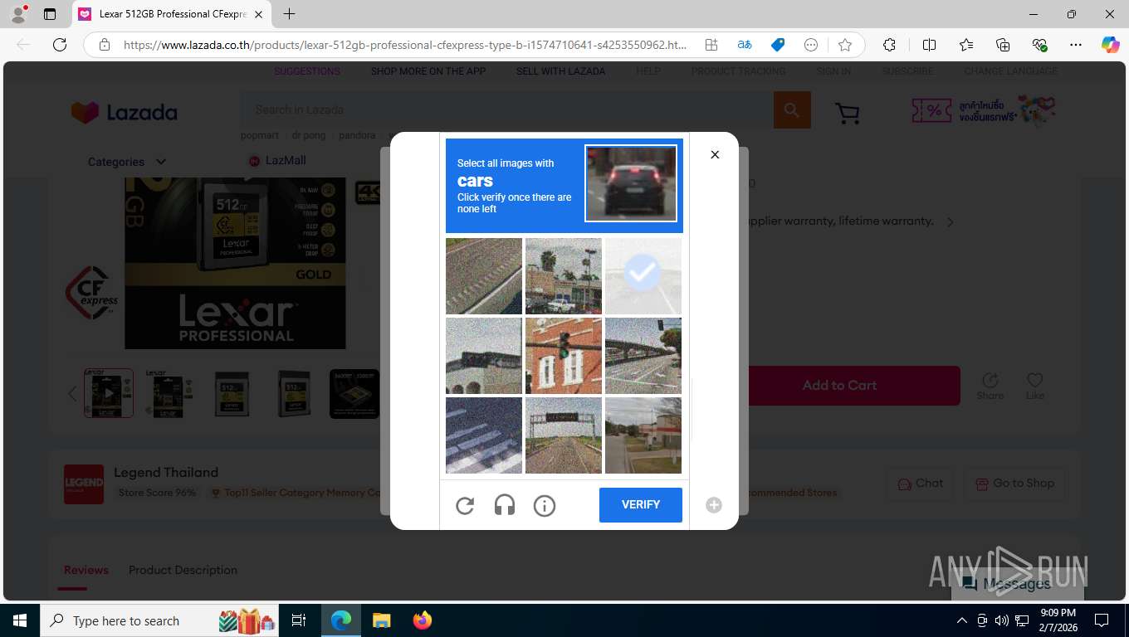The width and height of the screenshot is (1129, 637).
Task: Click popmart search suggestion
Action: 260,135
